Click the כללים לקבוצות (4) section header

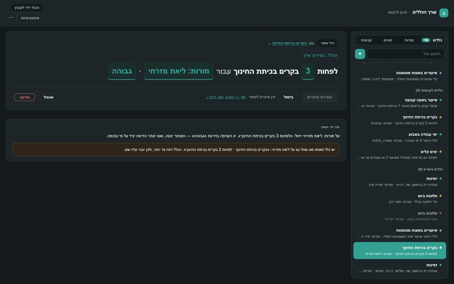429,90
